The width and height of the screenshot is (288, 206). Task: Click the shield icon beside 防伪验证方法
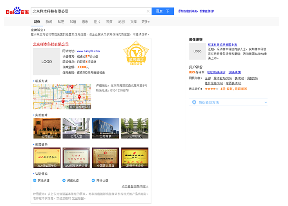tap(194, 102)
